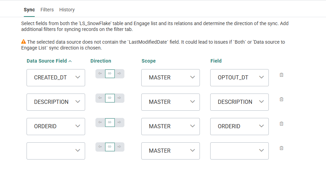Open the OPTOUT_DT field dropdown
The width and height of the screenshot is (326, 186).
[239, 78]
